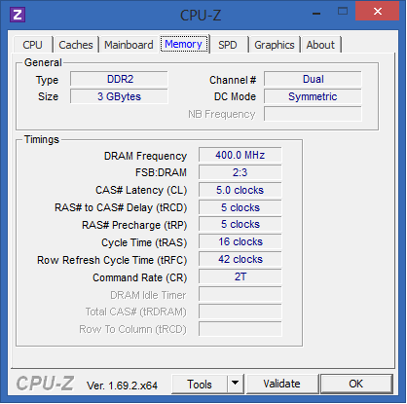Select the Cycle Time value 16 clocks
The height and width of the screenshot is (404, 407).
click(240, 242)
